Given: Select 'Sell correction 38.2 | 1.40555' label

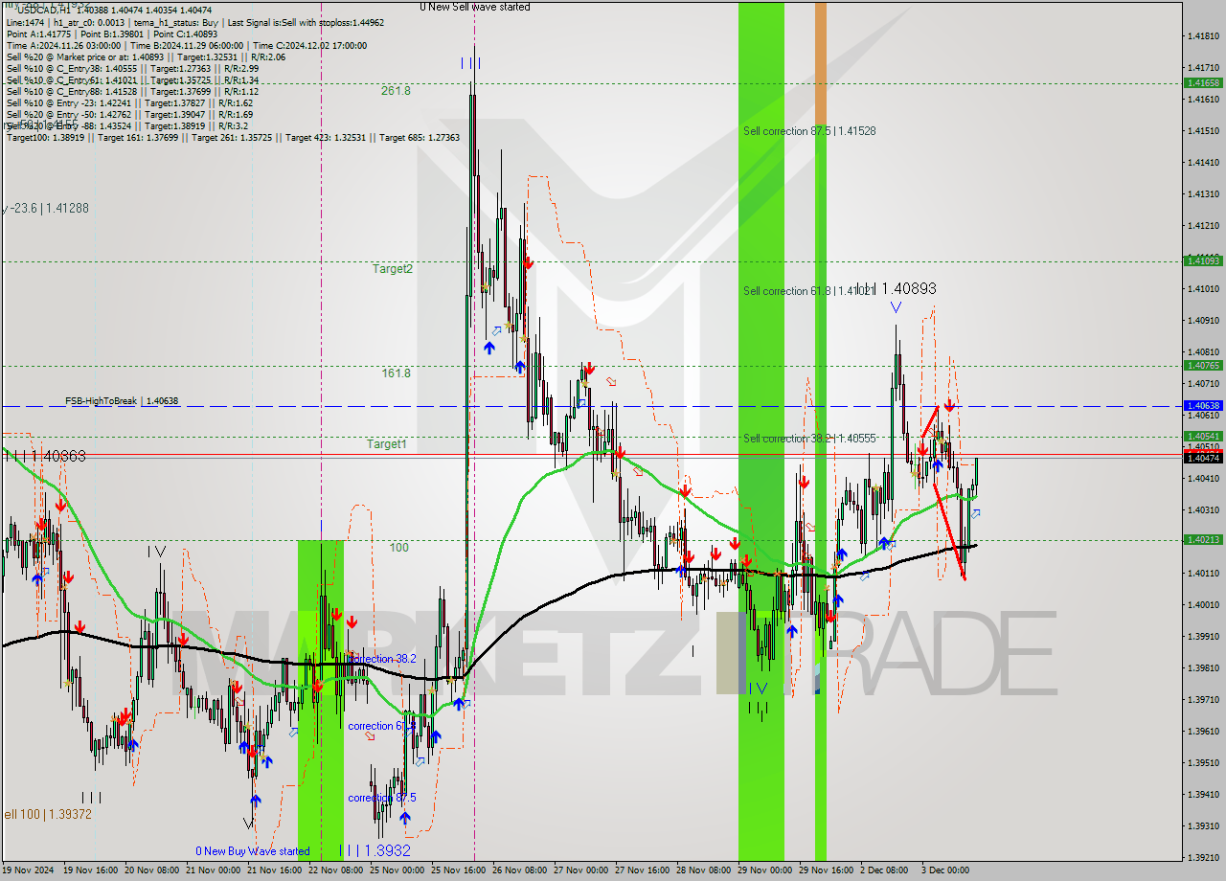Looking at the screenshot, I should coord(809,439).
